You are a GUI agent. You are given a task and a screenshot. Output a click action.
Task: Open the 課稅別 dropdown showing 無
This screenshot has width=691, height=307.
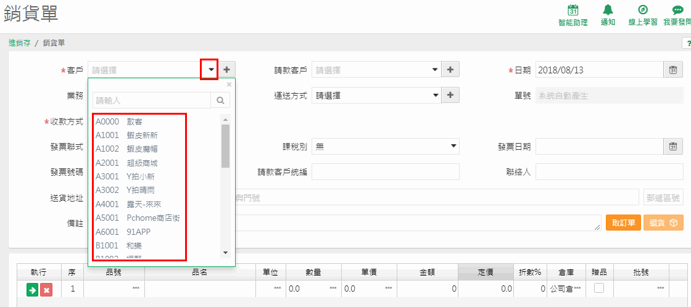(386, 147)
